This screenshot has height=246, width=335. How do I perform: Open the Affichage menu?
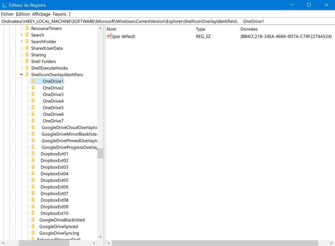41,14
